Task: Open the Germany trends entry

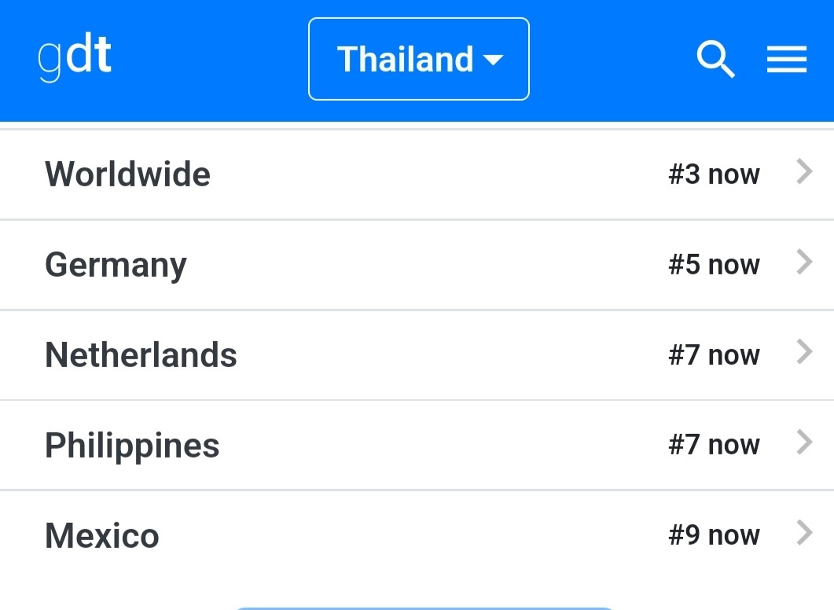Action: click(x=417, y=265)
